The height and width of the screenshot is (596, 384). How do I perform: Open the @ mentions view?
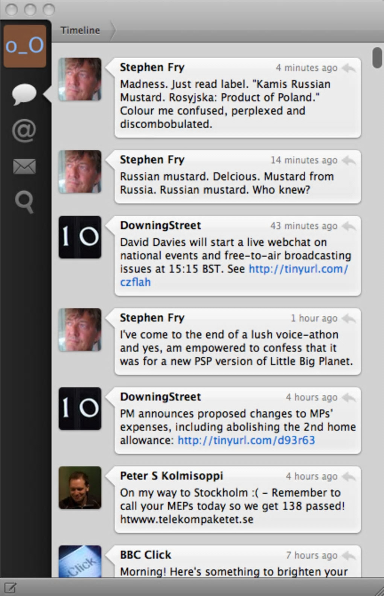tap(24, 131)
